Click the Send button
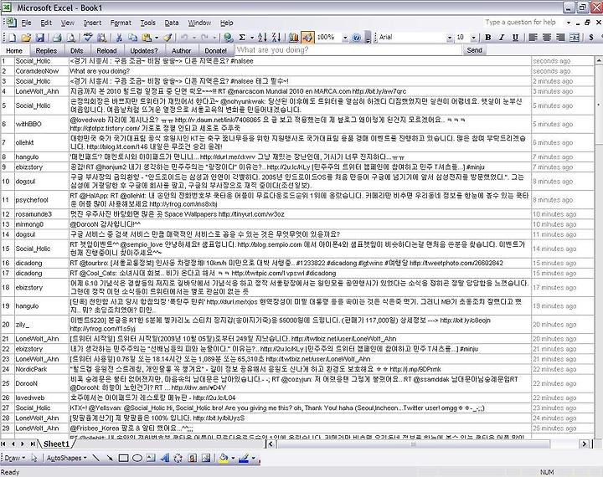Screen dimensions: 603x477 474,50
